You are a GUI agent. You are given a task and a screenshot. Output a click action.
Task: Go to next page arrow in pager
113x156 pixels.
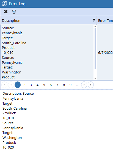pos(84,85)
